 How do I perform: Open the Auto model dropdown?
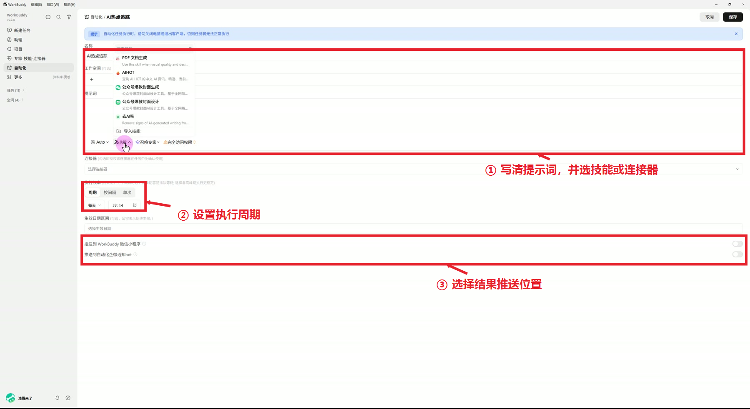tap(100, 142)
